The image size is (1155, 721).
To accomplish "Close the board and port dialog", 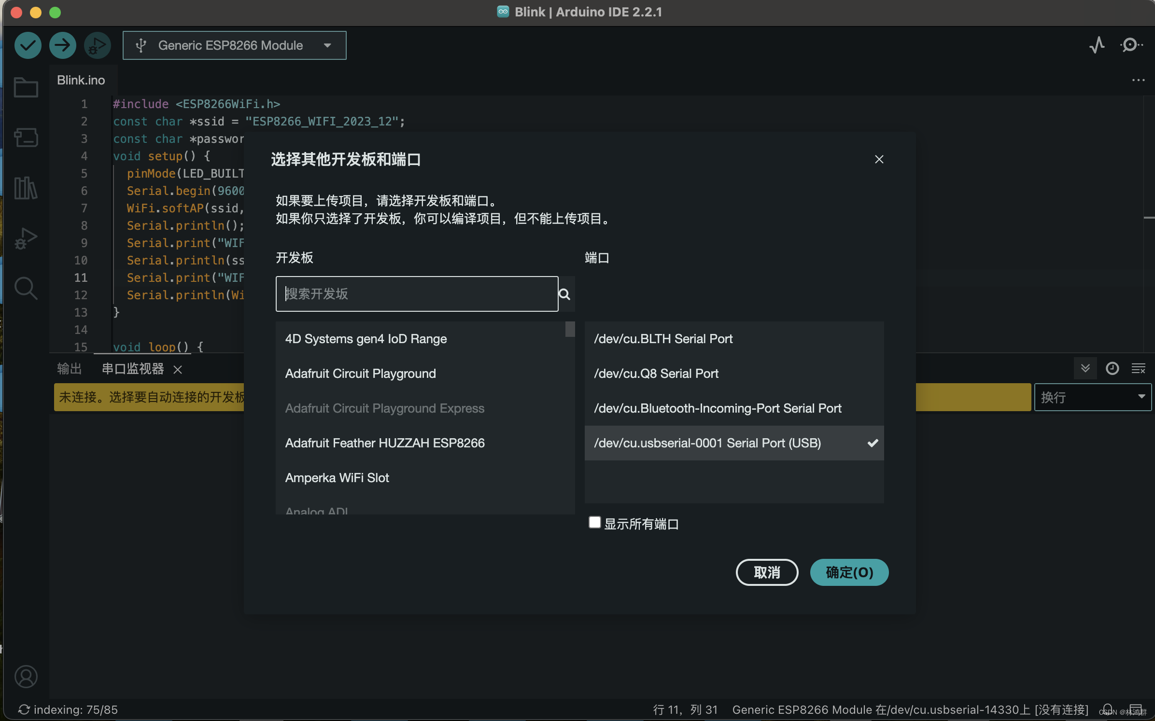I will (x=879, y=159).
